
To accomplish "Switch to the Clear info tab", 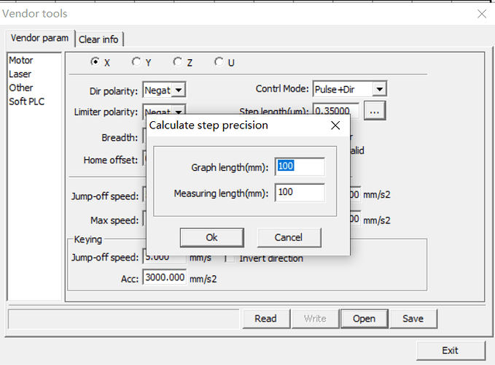I will tap(98, 39).
